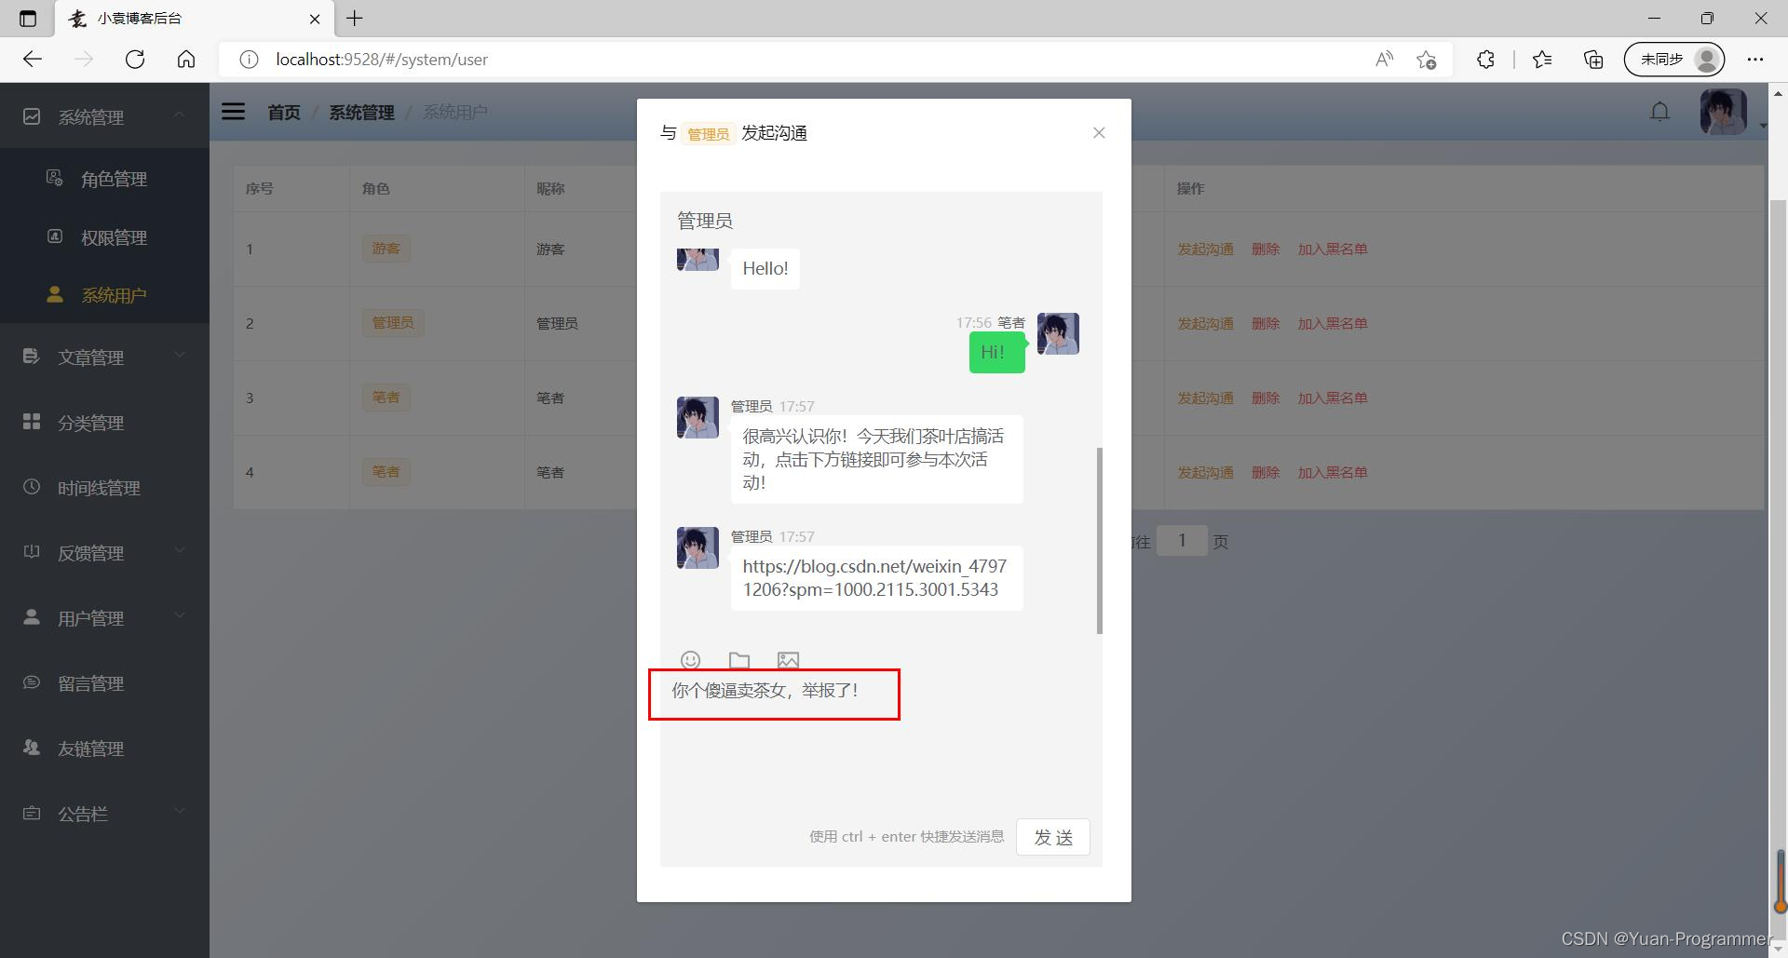Image resolution: width=1788 pixels, height=958 pixels.
Task: Expand 文章管理 sidebar menu
Action: pos(104,357)
